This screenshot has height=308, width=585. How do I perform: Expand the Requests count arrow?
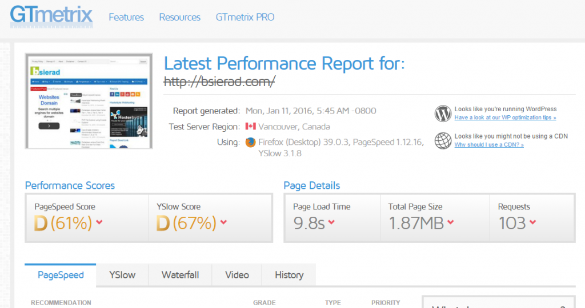(x=532, y=222)
